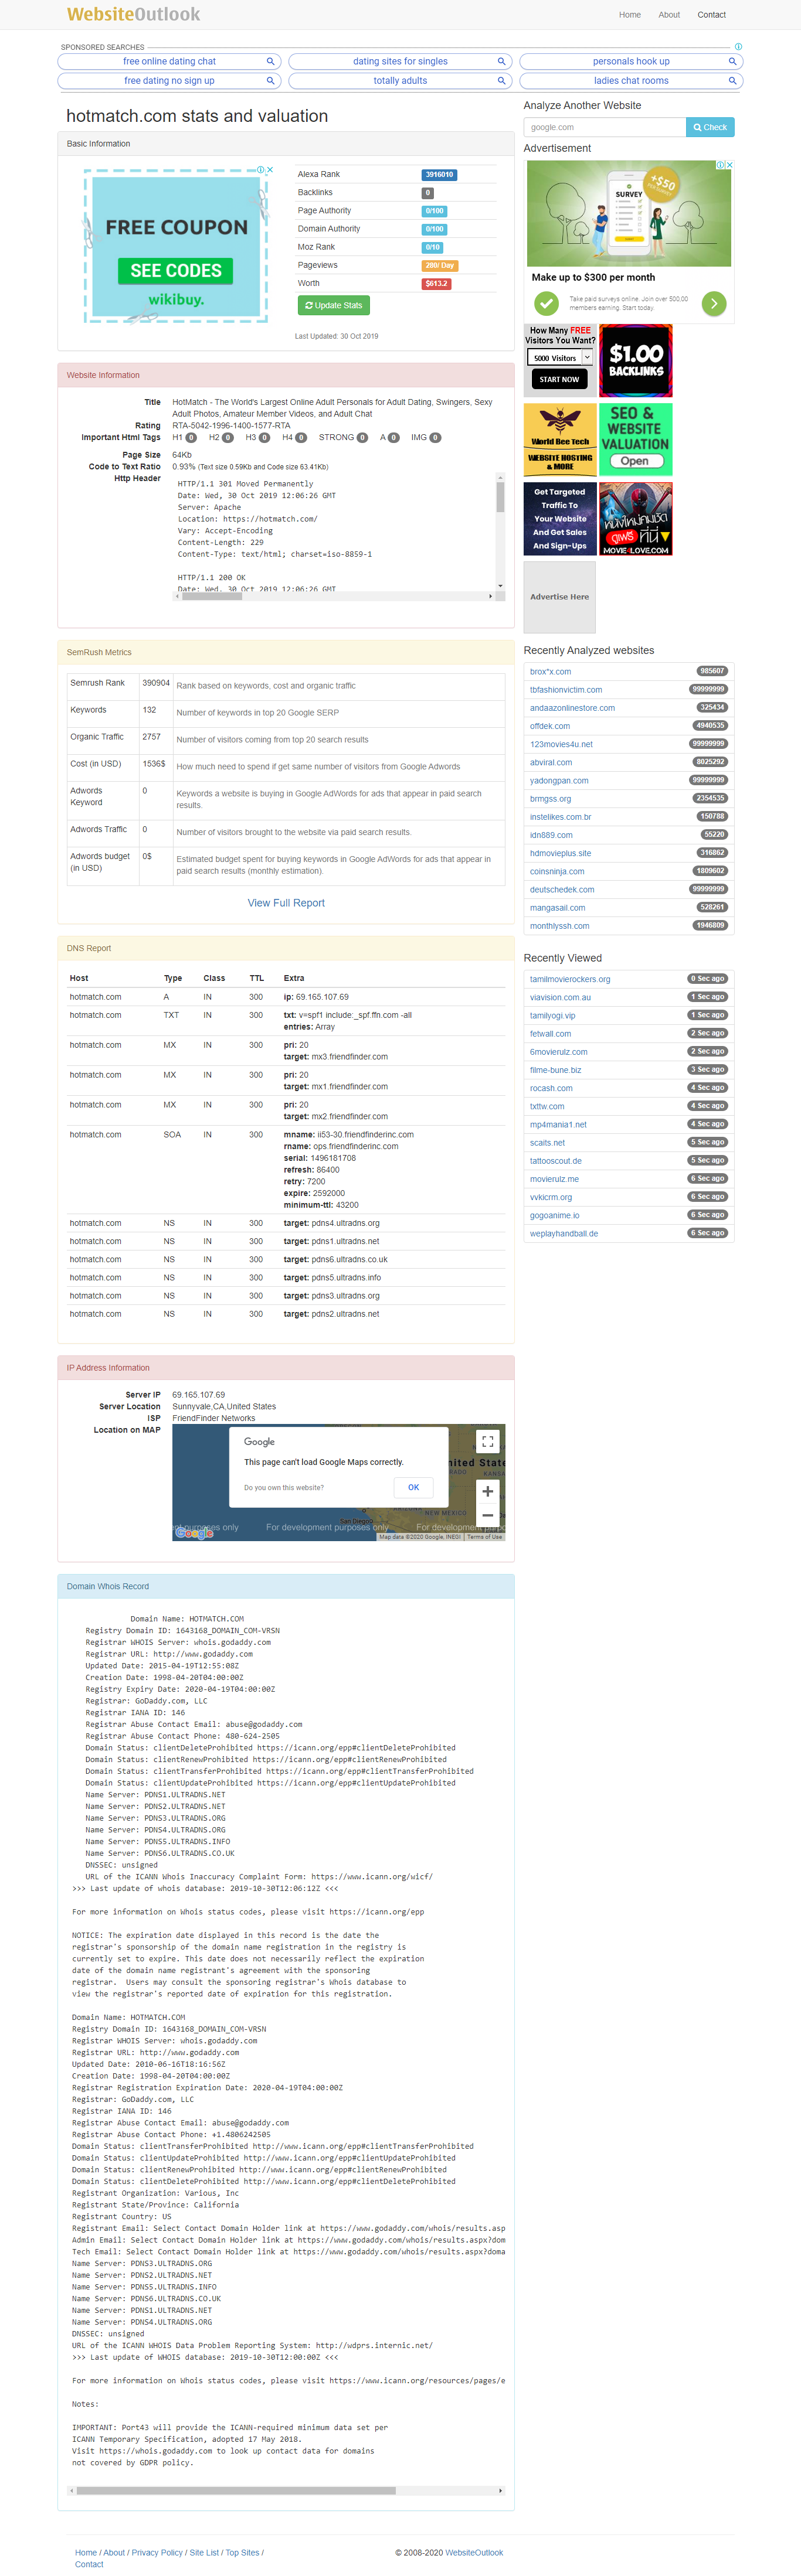Close the survey advertisement with X

730,165
